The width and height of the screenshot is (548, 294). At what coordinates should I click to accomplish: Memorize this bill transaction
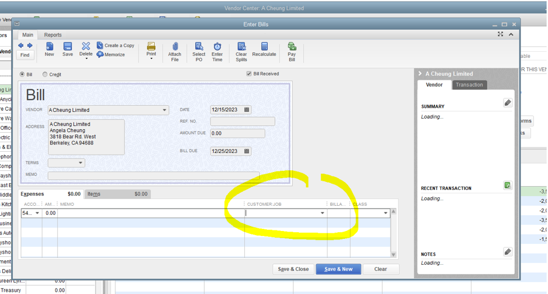(x=111, y=55)
